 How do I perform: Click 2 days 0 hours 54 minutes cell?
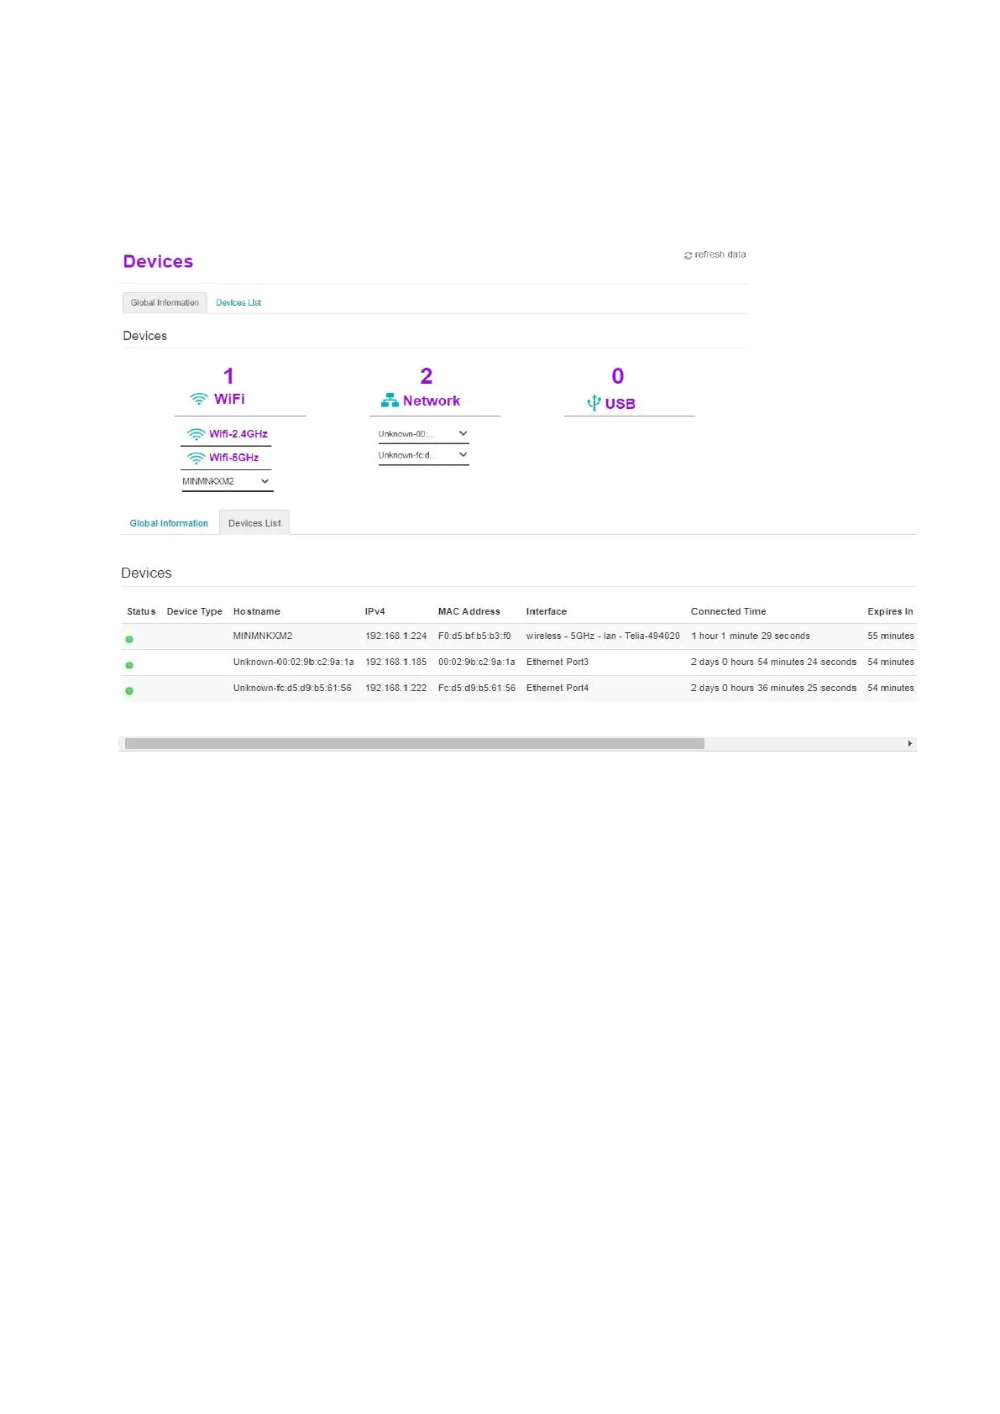[x=773, y=662]
